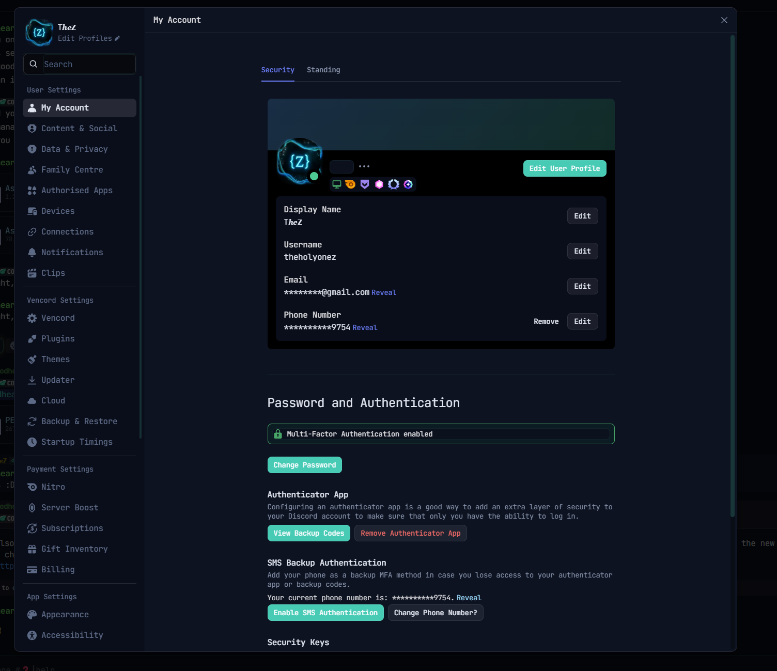Open Notifications bell icon
Viewport: 777px width, 671px height.
(x=32, y=252)
